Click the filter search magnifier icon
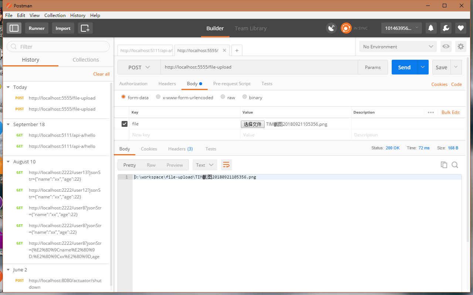This screenshot has height=295, width=473. point(14,46)
